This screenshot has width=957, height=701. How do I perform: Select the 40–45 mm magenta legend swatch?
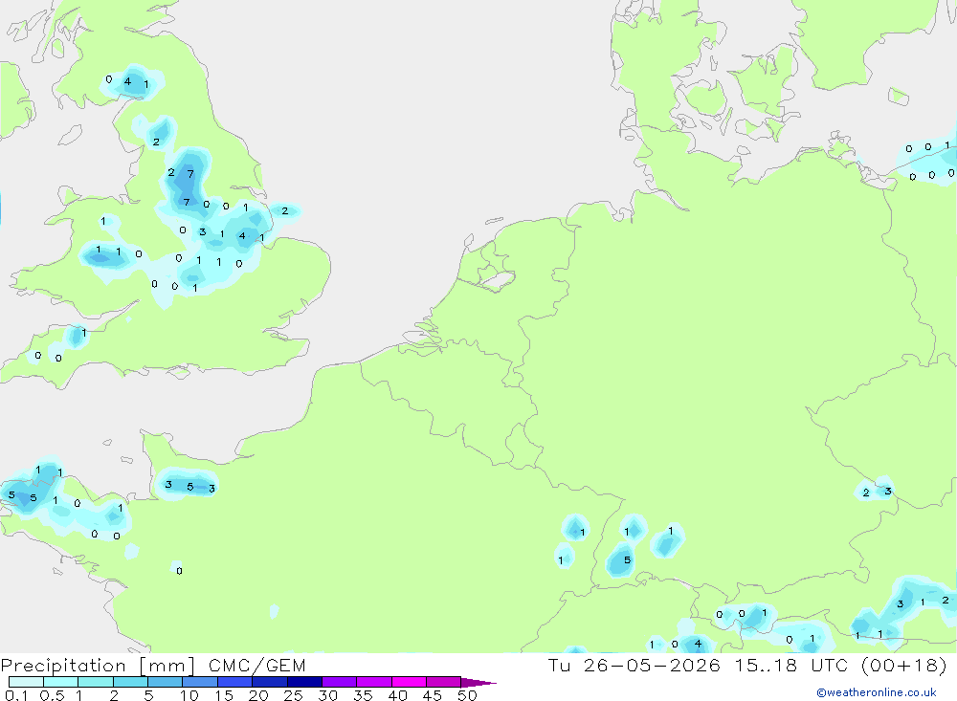[409, 682]
